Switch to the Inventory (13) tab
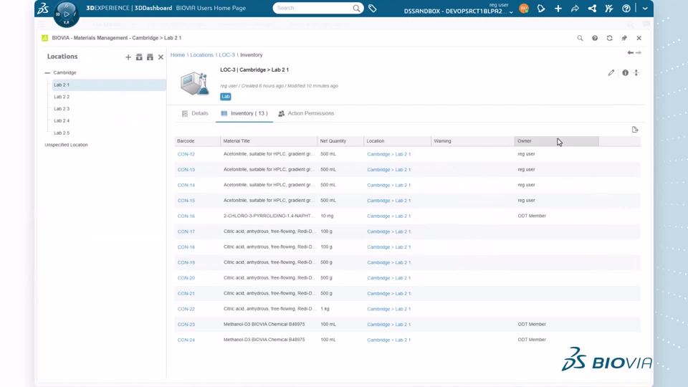 (x=244, y=113)
